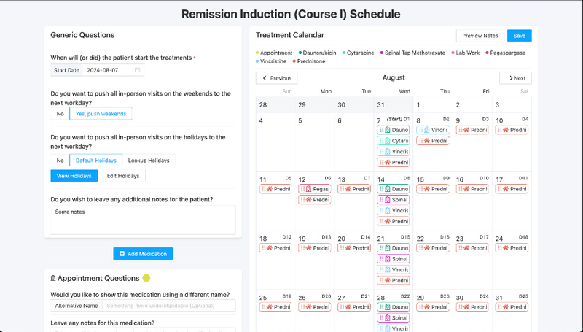
Task: Select "Yes, push weekends" option
Action: [x=101, y=114]
